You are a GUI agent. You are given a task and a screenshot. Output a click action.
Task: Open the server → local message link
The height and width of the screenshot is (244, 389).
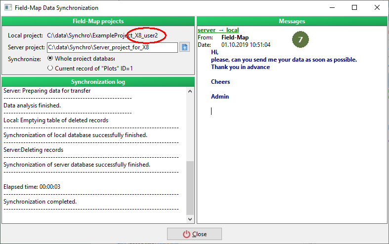(218, 30)
